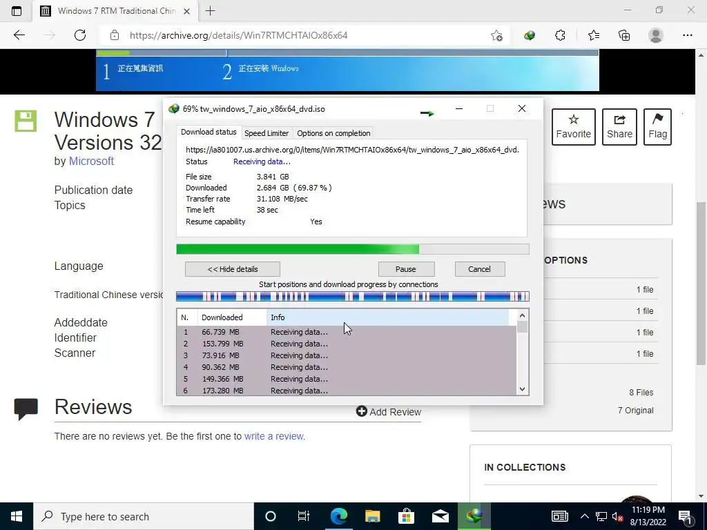This screenshot has width=707, height=530.
Task: Open File Explorer from taskbar
Action: [x=372, y=516]
